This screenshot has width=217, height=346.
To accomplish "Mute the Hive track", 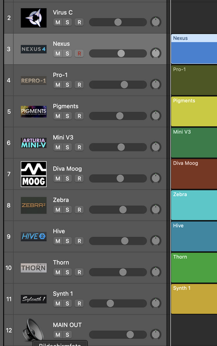I will [x=58, y=241].
